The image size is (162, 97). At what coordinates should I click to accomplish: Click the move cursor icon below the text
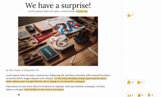(19, 95)
